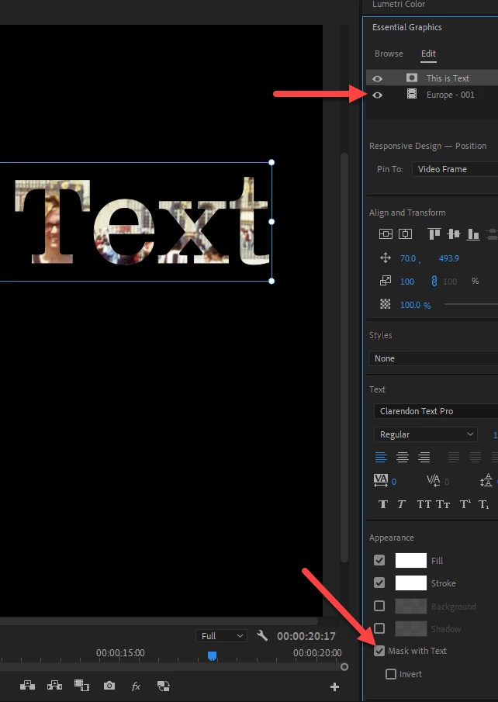Click the opacity value 100.0 %
Viewport: 498px width, 702px height.
coord(415,305)
